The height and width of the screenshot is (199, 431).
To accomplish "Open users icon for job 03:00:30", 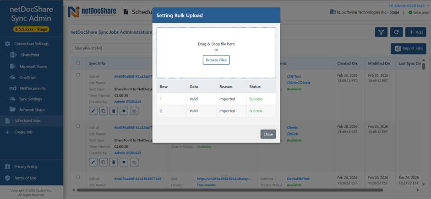I will 134,111.
